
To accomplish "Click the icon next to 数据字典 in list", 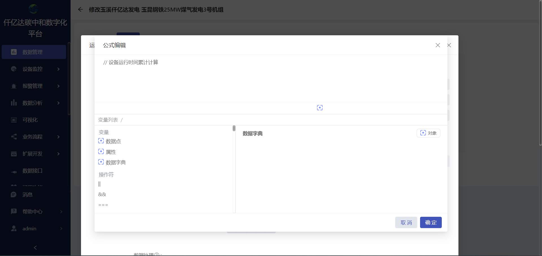I will click(x=101, y=162).
